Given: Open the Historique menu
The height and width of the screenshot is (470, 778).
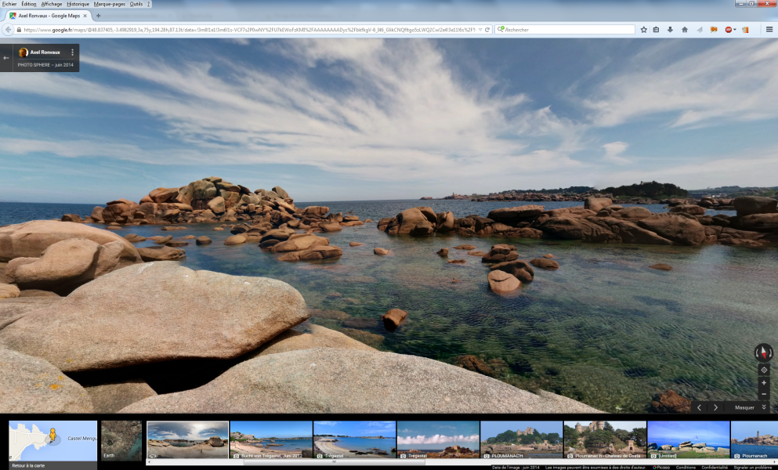Looking at the screenshot, I should [x=78, y=4].
